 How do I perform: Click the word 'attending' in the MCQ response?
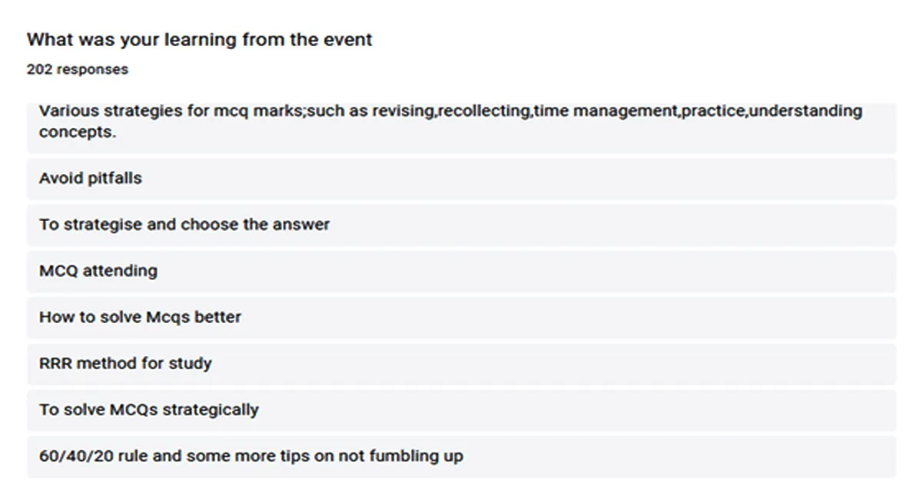pos(121,272)
